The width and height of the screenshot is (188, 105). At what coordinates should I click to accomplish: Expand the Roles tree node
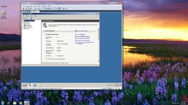point(23,22)
